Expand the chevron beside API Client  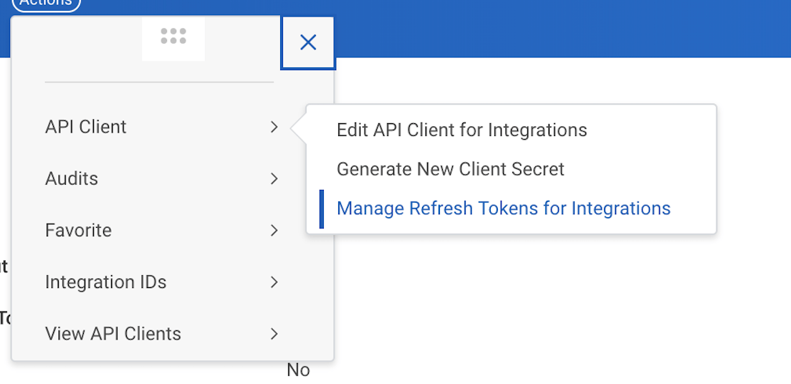[x=274, y=127]
